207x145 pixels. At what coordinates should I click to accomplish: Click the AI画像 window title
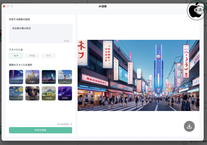pos(104,6)
